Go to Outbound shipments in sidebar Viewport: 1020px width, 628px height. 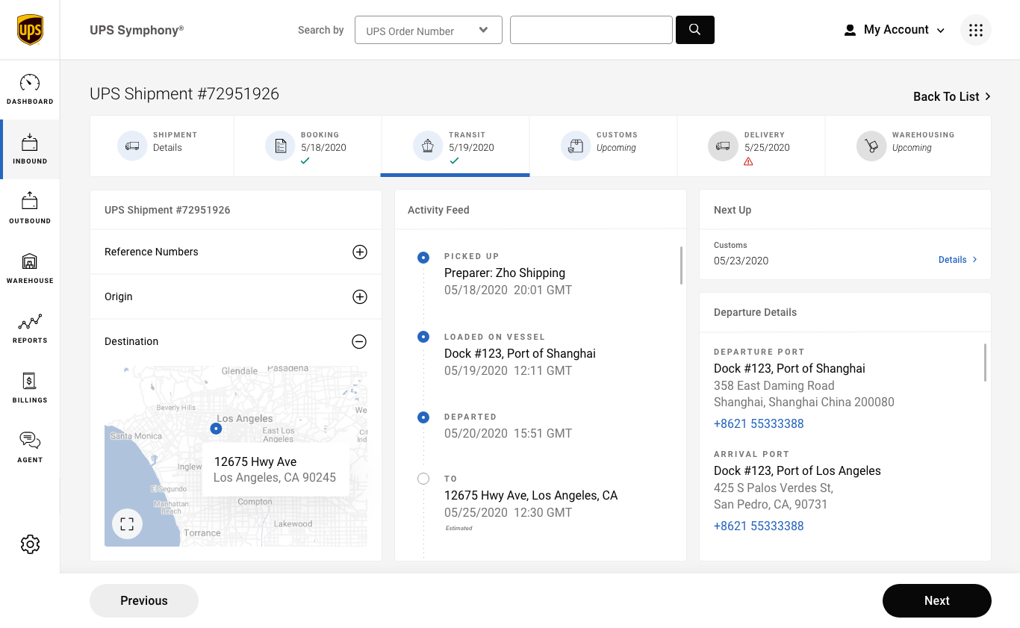[30, 202]
